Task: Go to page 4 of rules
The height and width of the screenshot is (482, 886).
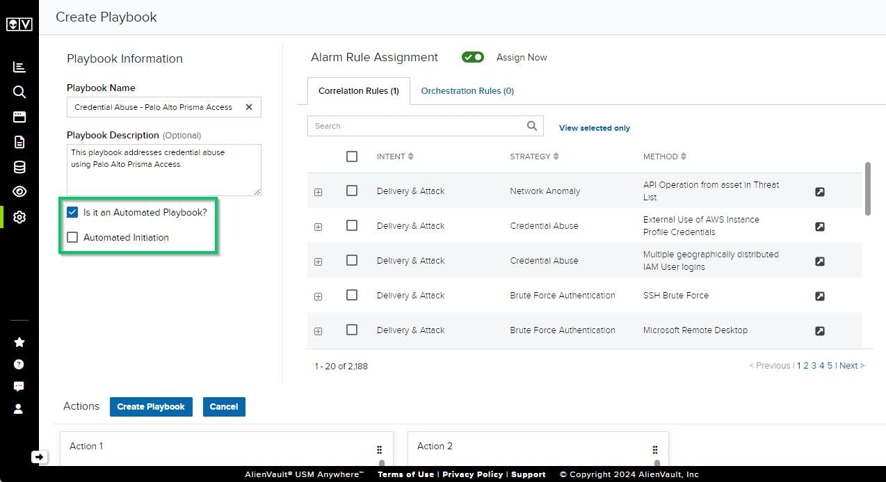Action: pos(821,366)
